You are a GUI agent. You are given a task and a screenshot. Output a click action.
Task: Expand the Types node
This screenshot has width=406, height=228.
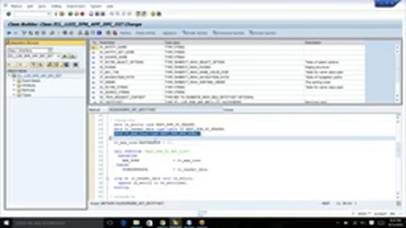(x=14, y=95)
